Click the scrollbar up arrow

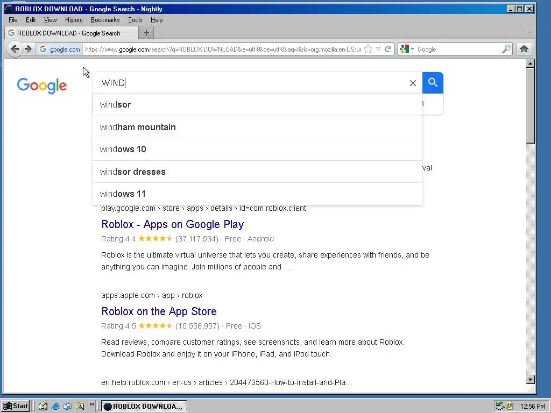(531, 63)
